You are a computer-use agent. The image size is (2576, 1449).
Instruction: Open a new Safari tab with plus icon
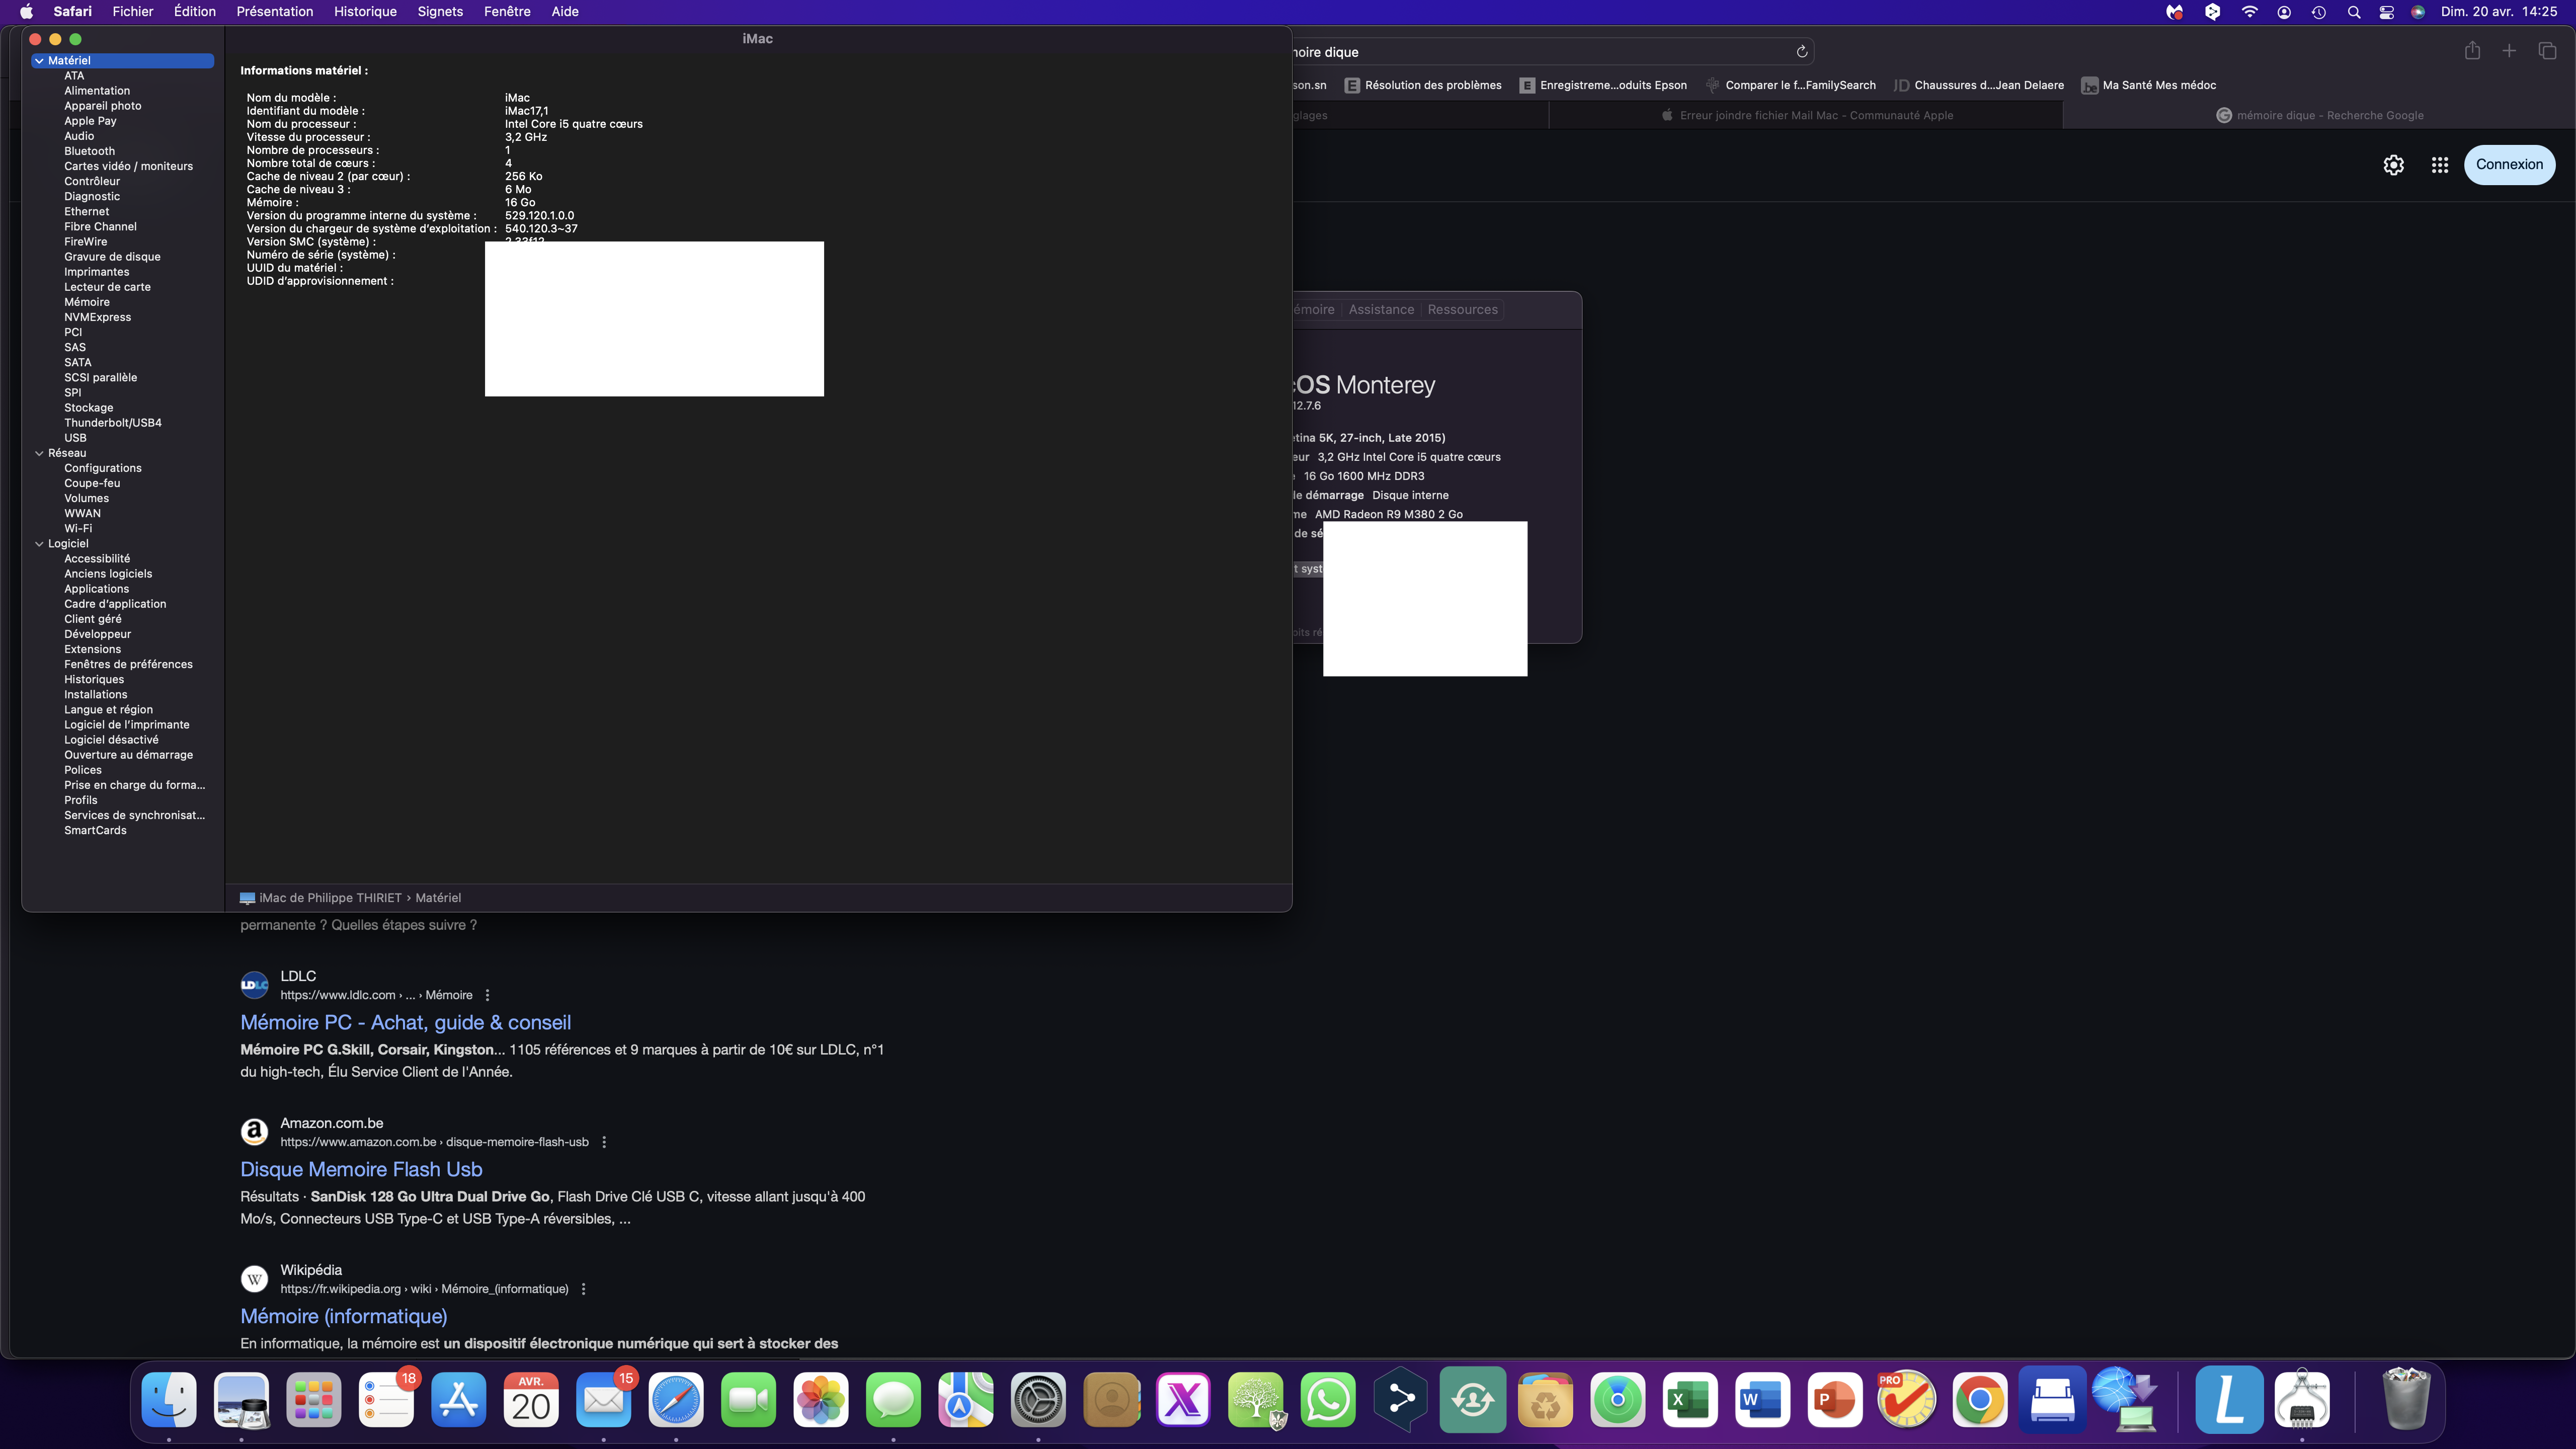coord(2509,52)
